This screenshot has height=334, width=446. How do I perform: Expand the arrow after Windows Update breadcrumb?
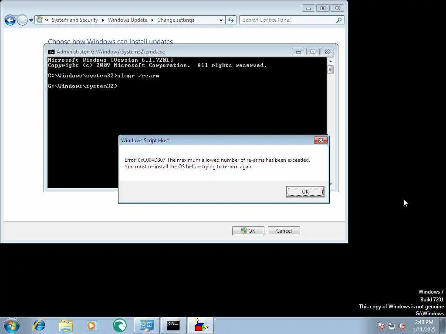click(x=152, y=20)
